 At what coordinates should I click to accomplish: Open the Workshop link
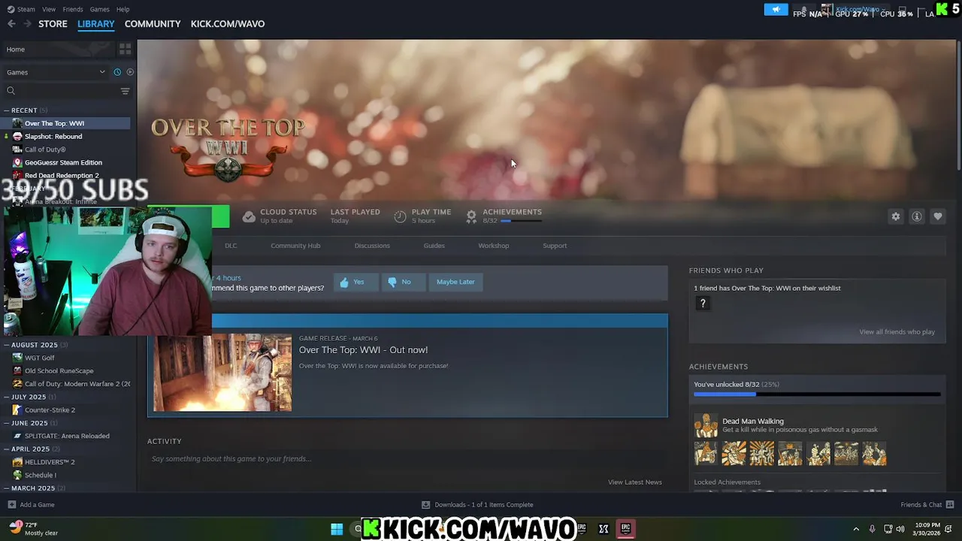(494, 246)
